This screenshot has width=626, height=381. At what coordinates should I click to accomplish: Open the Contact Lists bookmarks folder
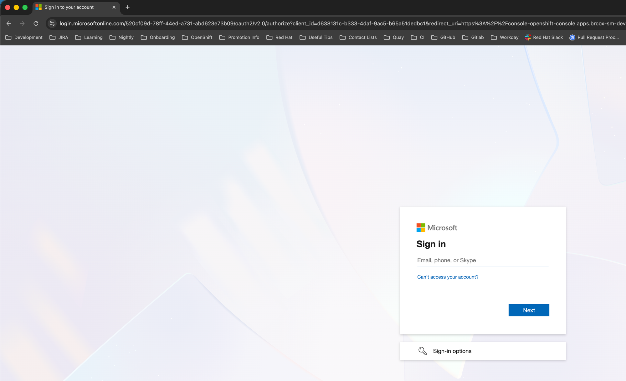point(358,37)
